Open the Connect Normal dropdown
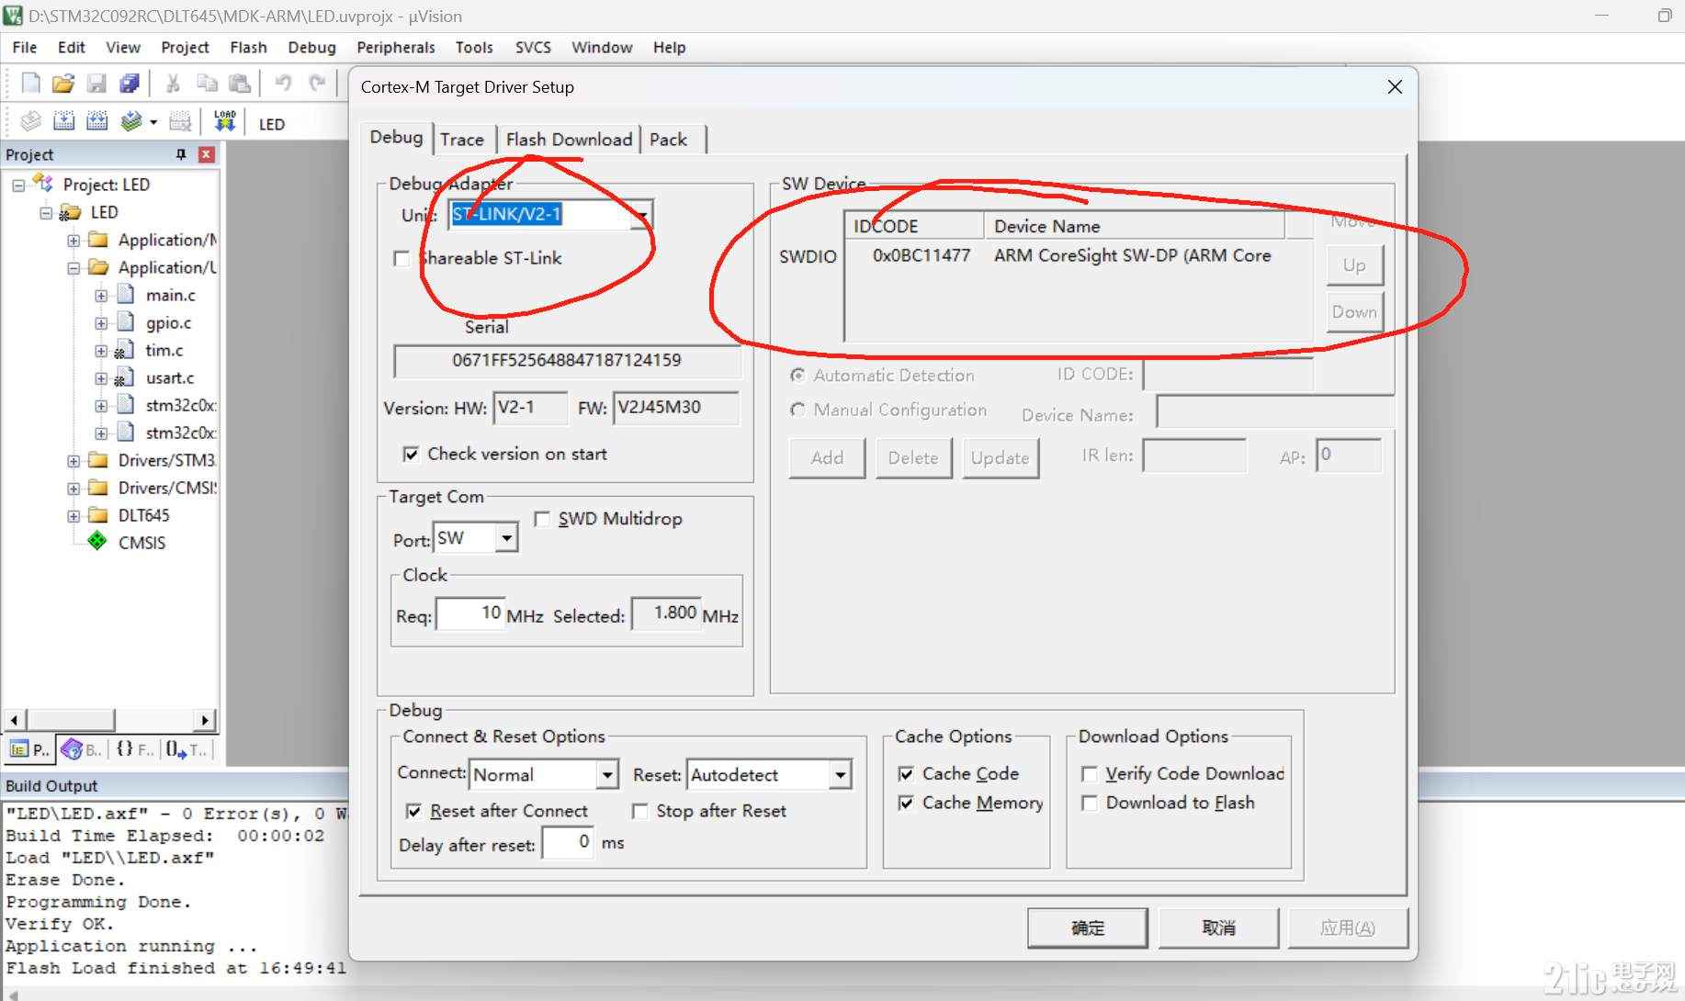Image resolution: width=1685 pixels, height=1001 pixels. coord(607,775)
